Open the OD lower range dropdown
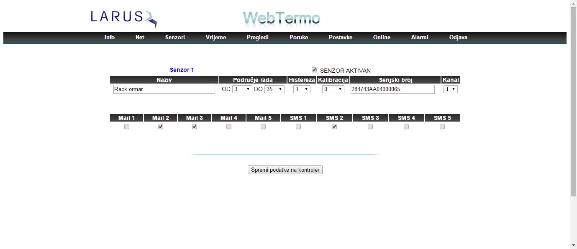 [242, 89]
